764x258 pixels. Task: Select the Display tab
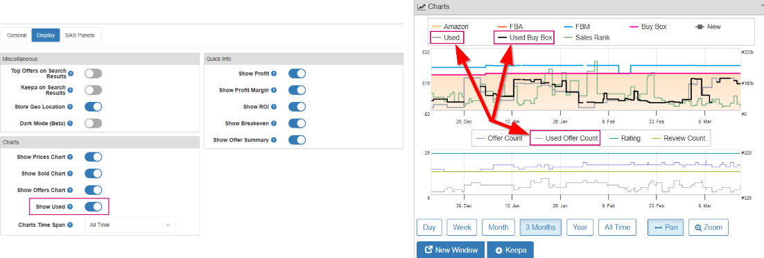tap(46, 35)
